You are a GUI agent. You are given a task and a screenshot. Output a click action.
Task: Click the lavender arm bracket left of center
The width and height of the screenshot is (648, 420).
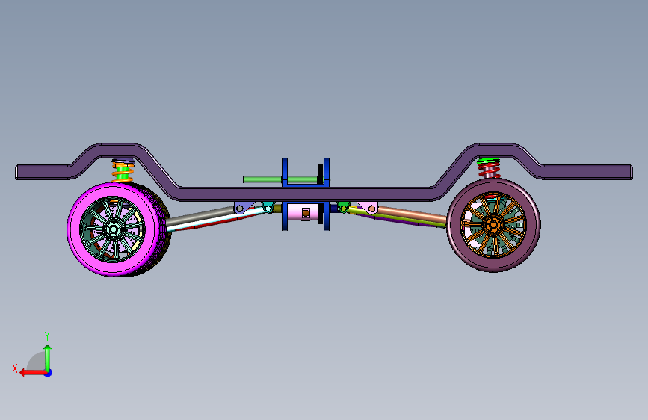point(244,208)
